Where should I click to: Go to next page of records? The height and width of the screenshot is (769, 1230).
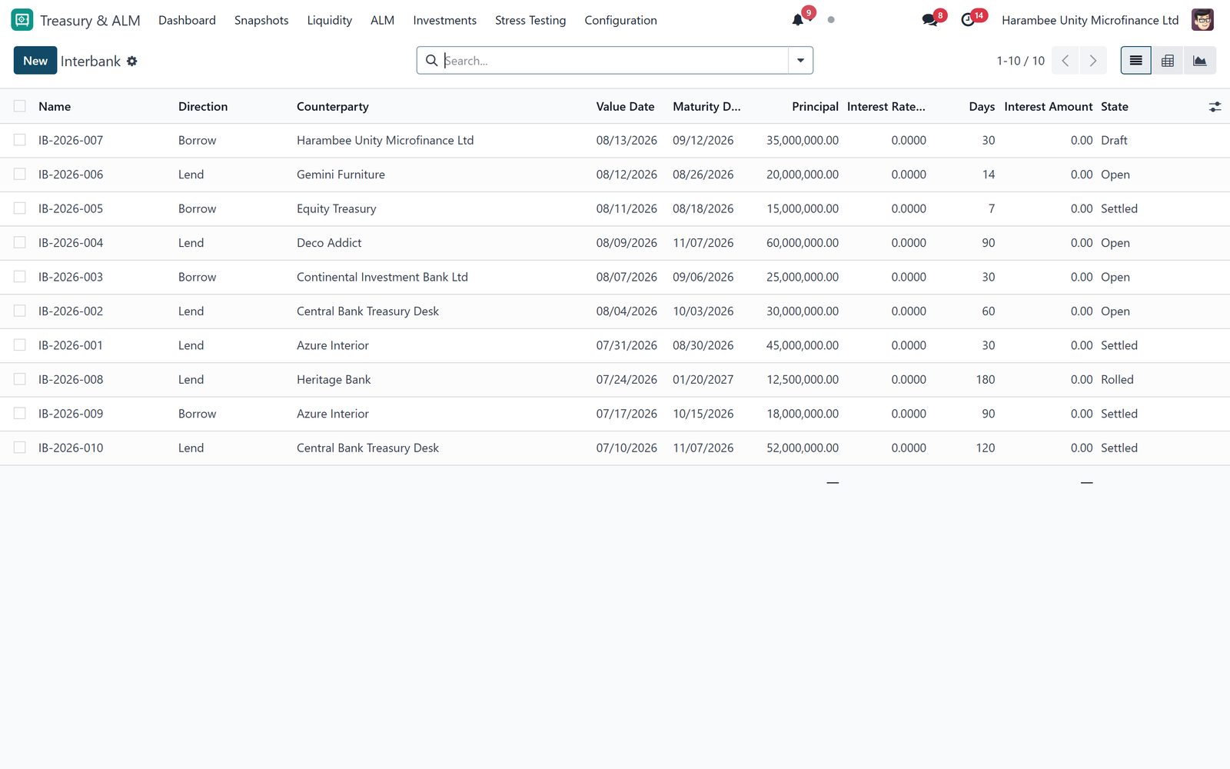[x=1093, y=61]
